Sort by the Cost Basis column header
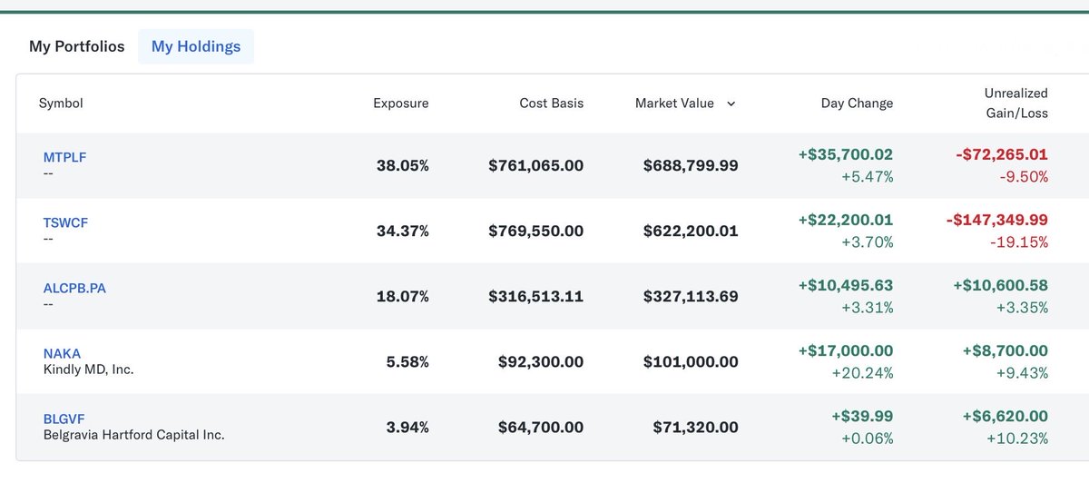 click(551, 103)
